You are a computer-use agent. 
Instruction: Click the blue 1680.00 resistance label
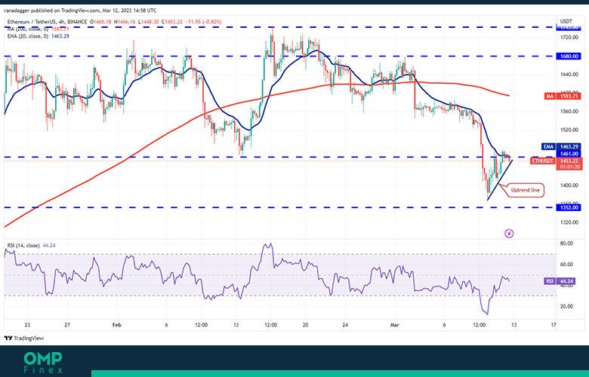[x=569, y=57]
